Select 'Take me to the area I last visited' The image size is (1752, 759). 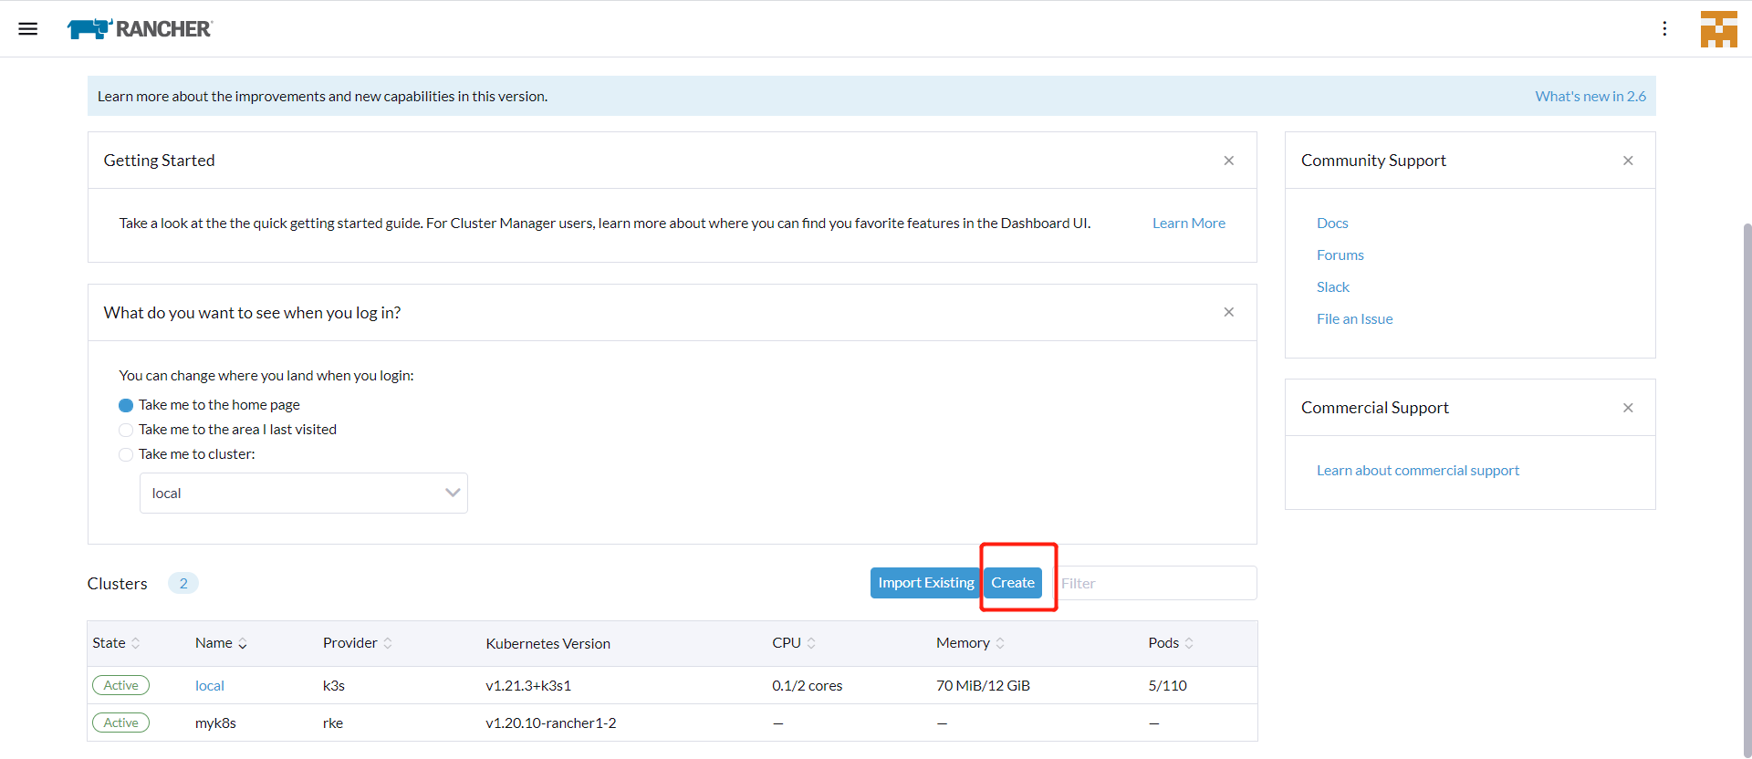[x=126, y=430]
